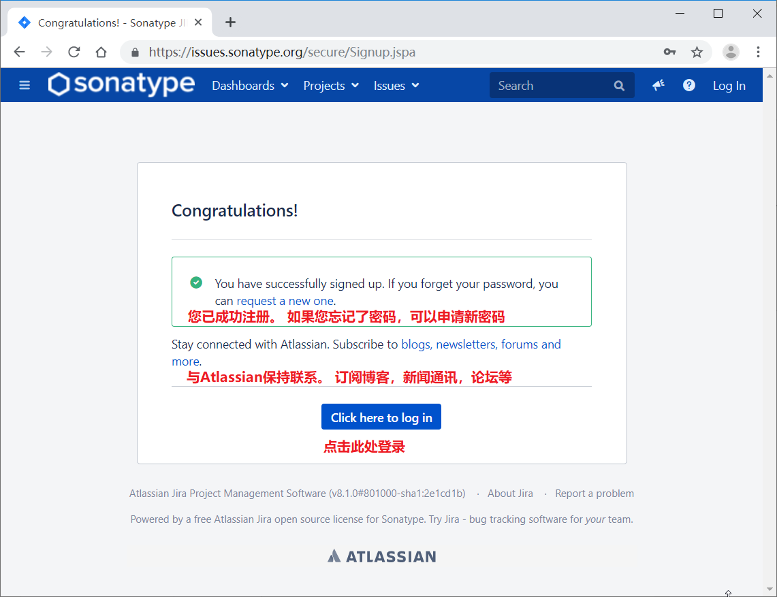
Task: Toggle the Jira sidebar hamburger menu
Action: coord(25,85)
